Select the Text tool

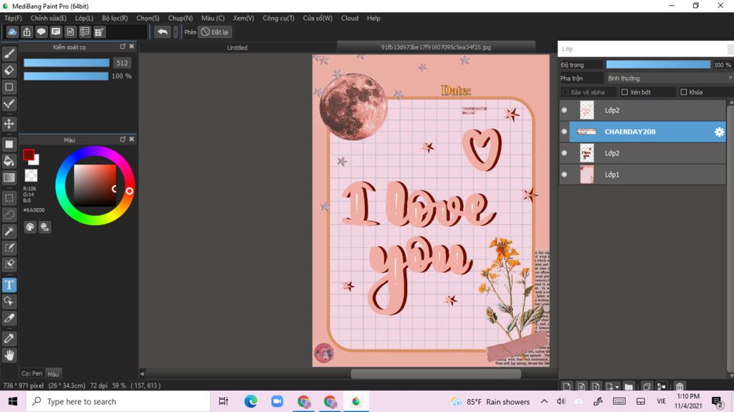(9, 285)
